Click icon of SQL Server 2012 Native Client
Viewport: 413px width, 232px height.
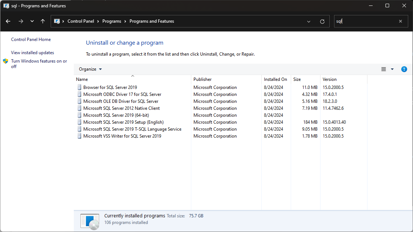(x=79, y=108)
